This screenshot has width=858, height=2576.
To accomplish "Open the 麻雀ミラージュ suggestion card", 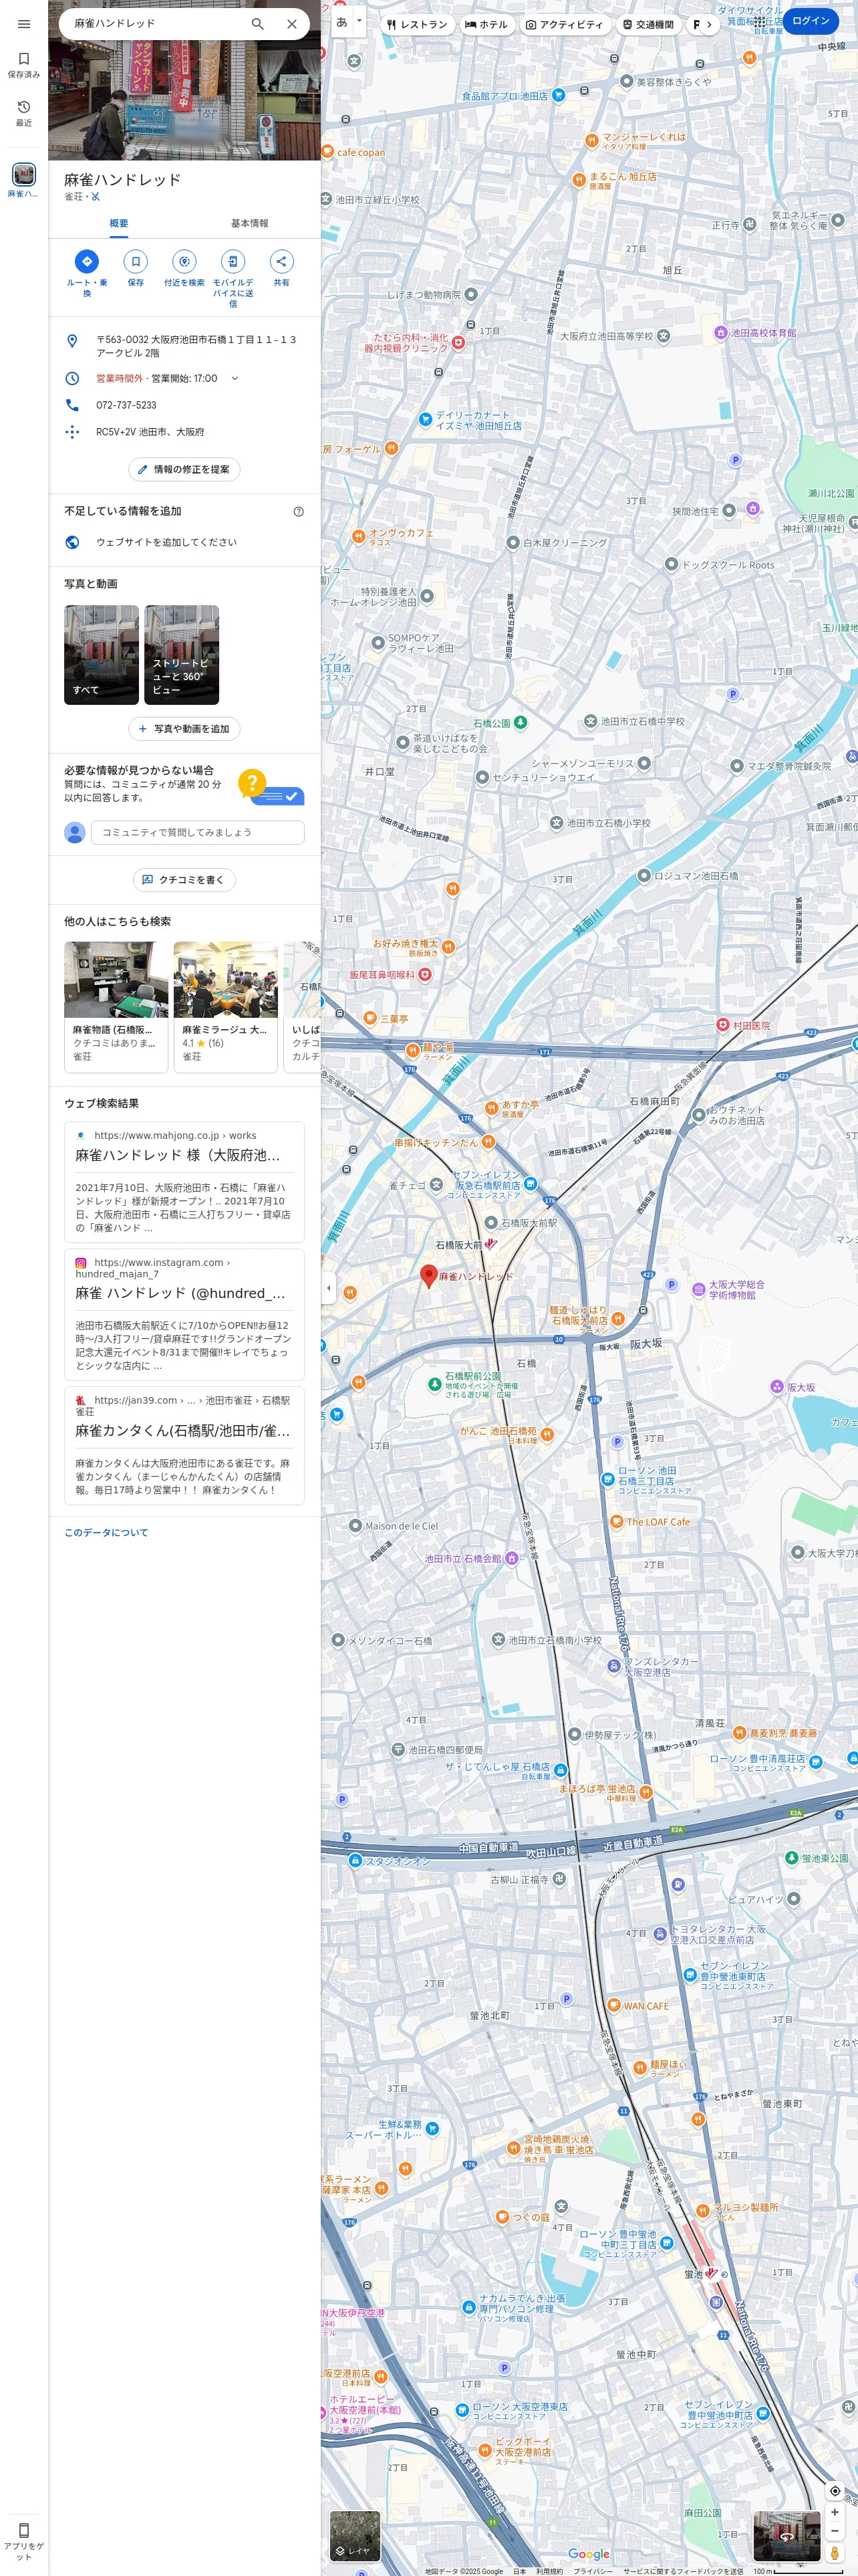I will (226, 1007).
